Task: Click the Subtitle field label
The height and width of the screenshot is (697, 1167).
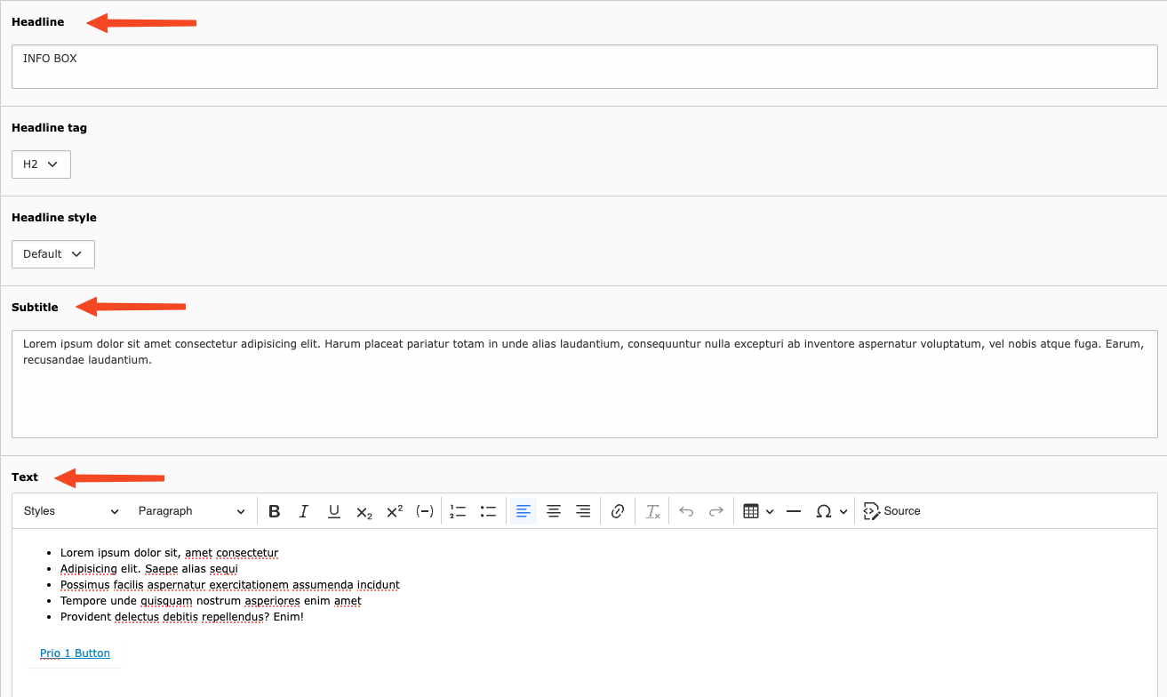Action: [35, 308]
